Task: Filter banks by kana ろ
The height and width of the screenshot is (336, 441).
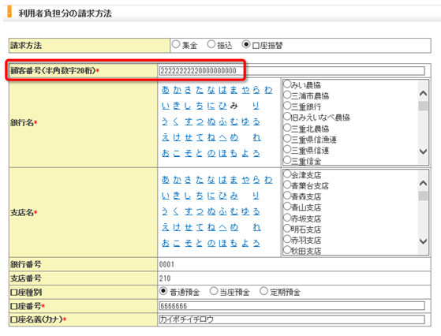Action: (x=256, y=153)
